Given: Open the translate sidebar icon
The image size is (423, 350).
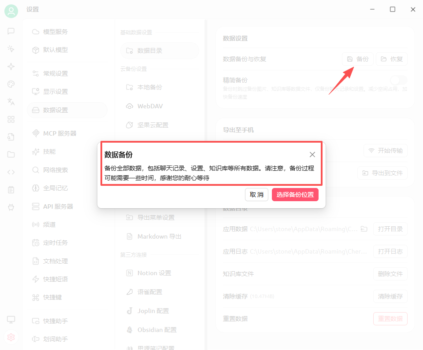Looking at the screenshot, I should (11, 102).
